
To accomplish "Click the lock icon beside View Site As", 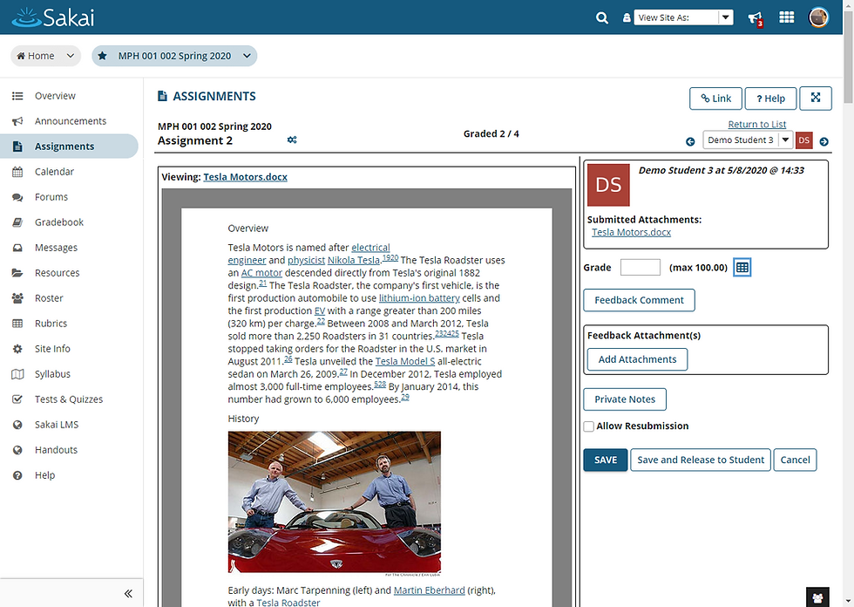I will [x=627, y=18].
